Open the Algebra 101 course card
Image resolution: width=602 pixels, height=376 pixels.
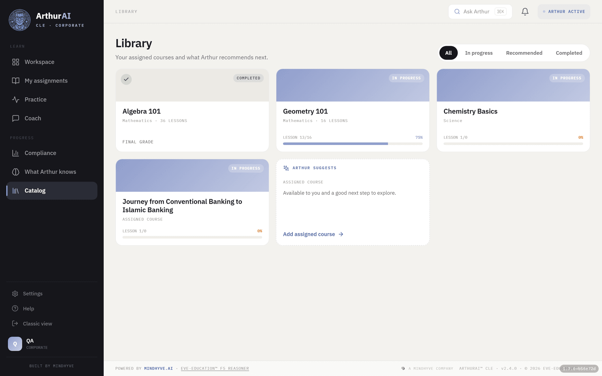tap(192, 110)
